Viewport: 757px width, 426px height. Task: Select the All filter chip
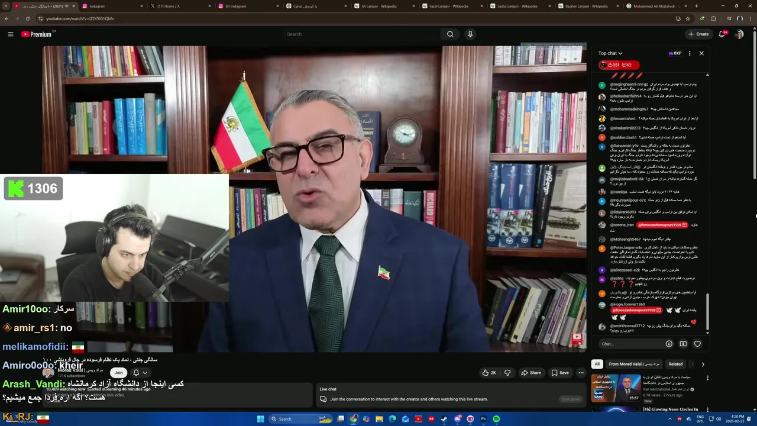(597, 364)
